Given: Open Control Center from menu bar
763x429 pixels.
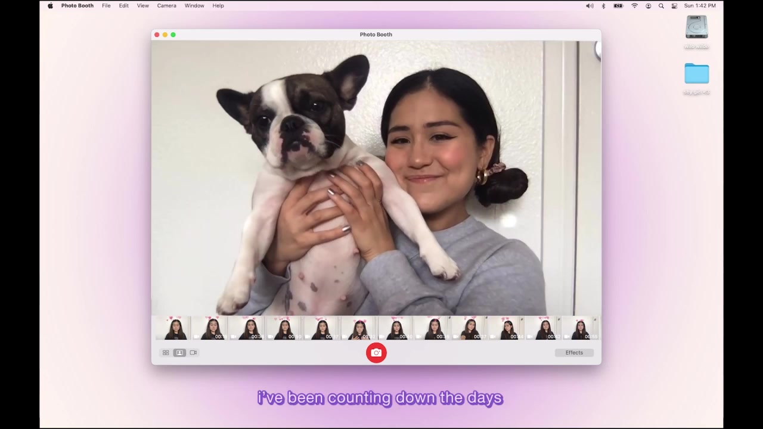Looking at the screenshot, I should click(x=674, y=5).
